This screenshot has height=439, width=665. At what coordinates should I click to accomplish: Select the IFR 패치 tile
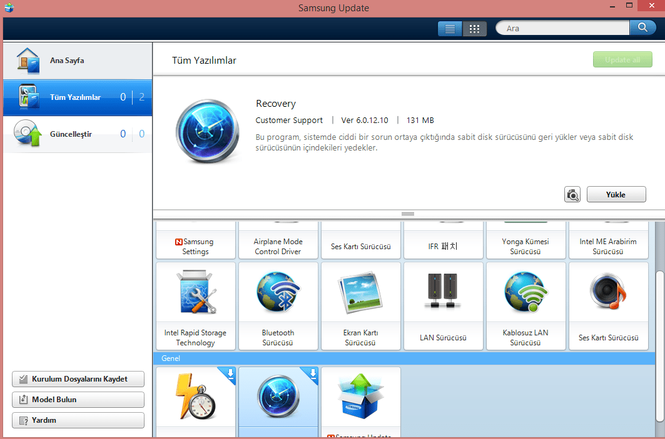click(443, 240)
